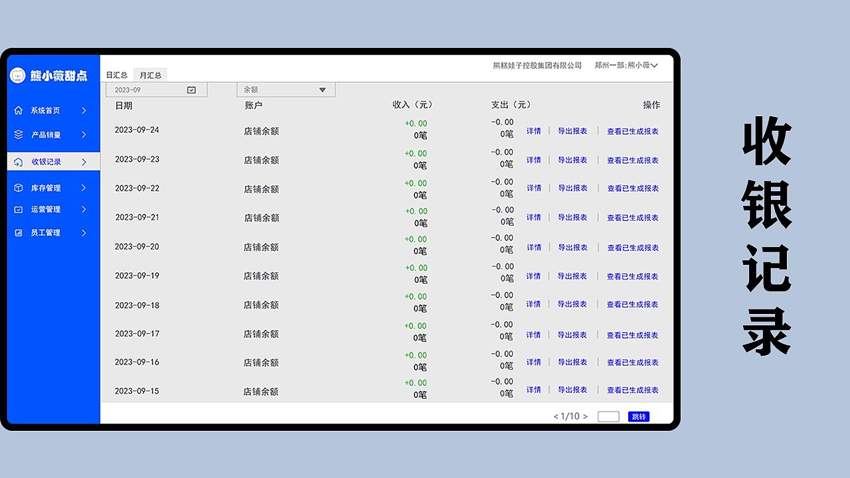This screenshot has height=478, width=850.
Task: Open 详情 for 2023-09-19
Action: pos(534,276)
